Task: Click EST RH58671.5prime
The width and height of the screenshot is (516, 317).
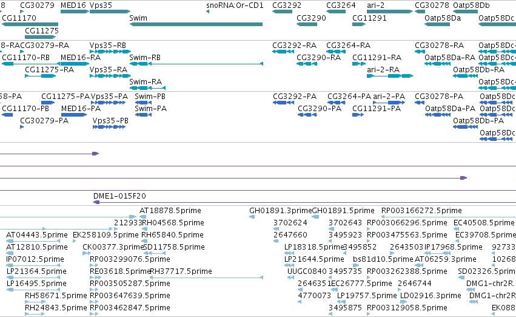Action: pyautogui.click(x=35, y=302)
